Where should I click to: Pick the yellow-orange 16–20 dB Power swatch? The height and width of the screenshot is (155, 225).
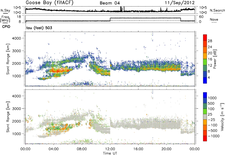coord(205,56)
